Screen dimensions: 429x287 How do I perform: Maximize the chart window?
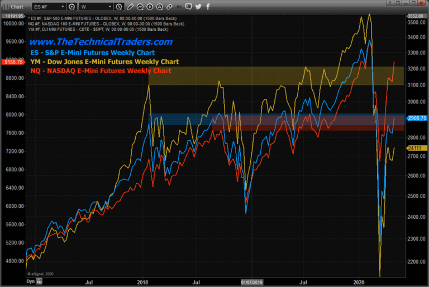point(414,3)
